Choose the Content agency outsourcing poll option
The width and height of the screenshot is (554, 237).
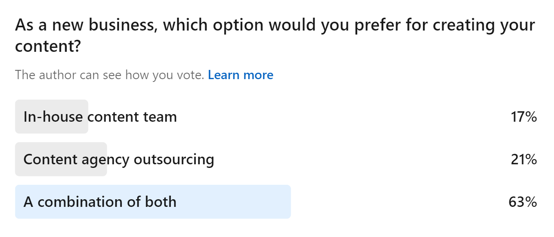(119, 159)
